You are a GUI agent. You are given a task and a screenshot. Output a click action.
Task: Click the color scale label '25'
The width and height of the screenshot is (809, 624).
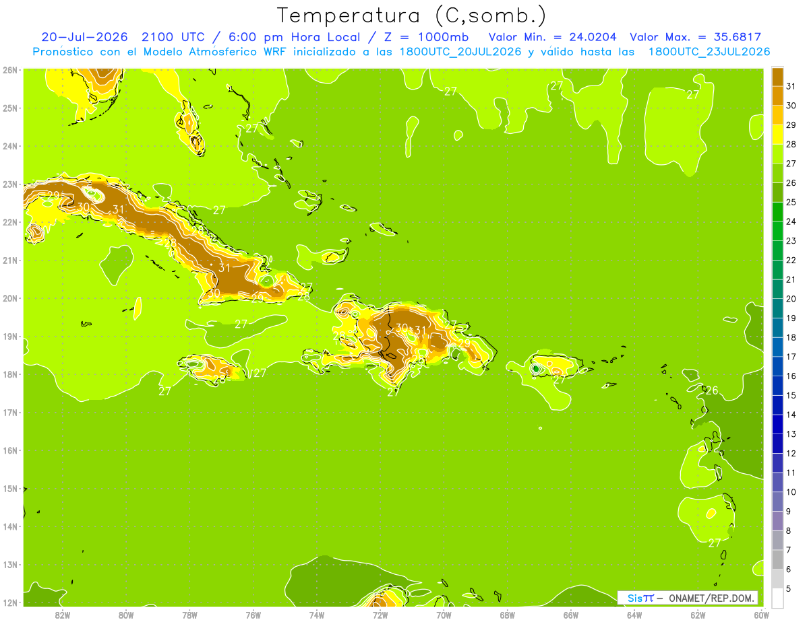791,202
